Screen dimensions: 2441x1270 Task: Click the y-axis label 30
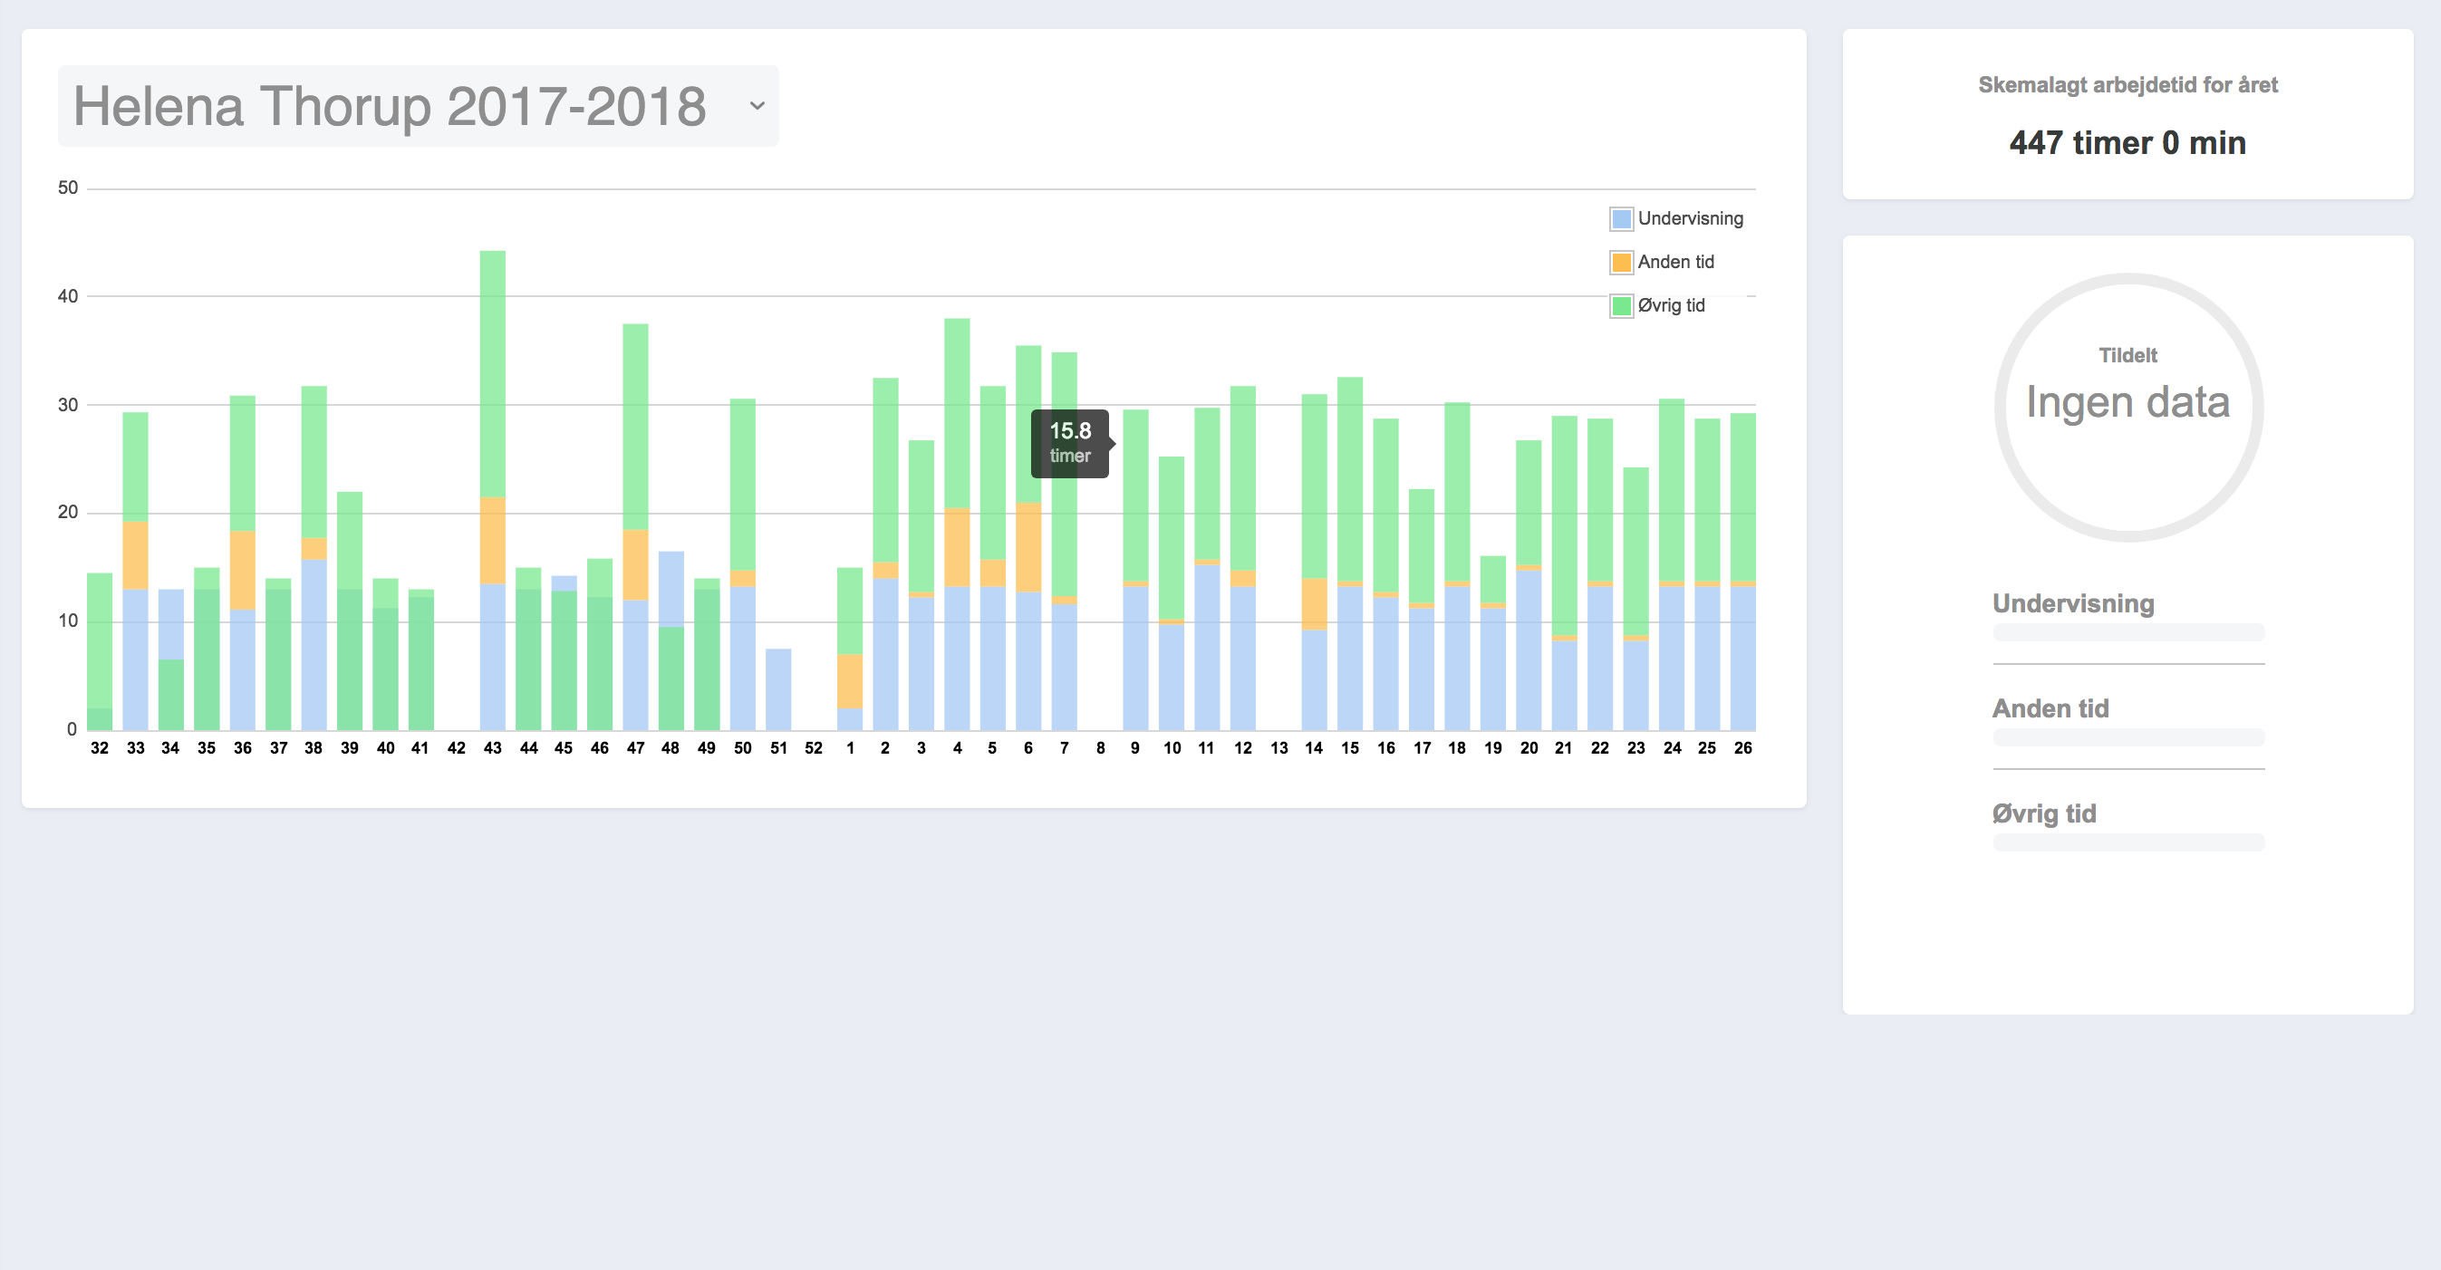(67, 404)
